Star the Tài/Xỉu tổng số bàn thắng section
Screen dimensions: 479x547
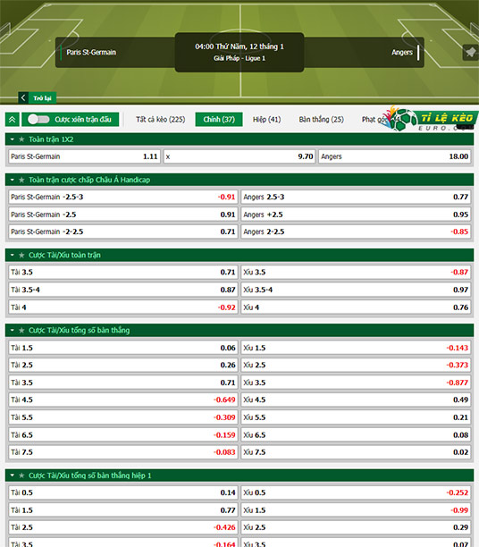(21, 330)
